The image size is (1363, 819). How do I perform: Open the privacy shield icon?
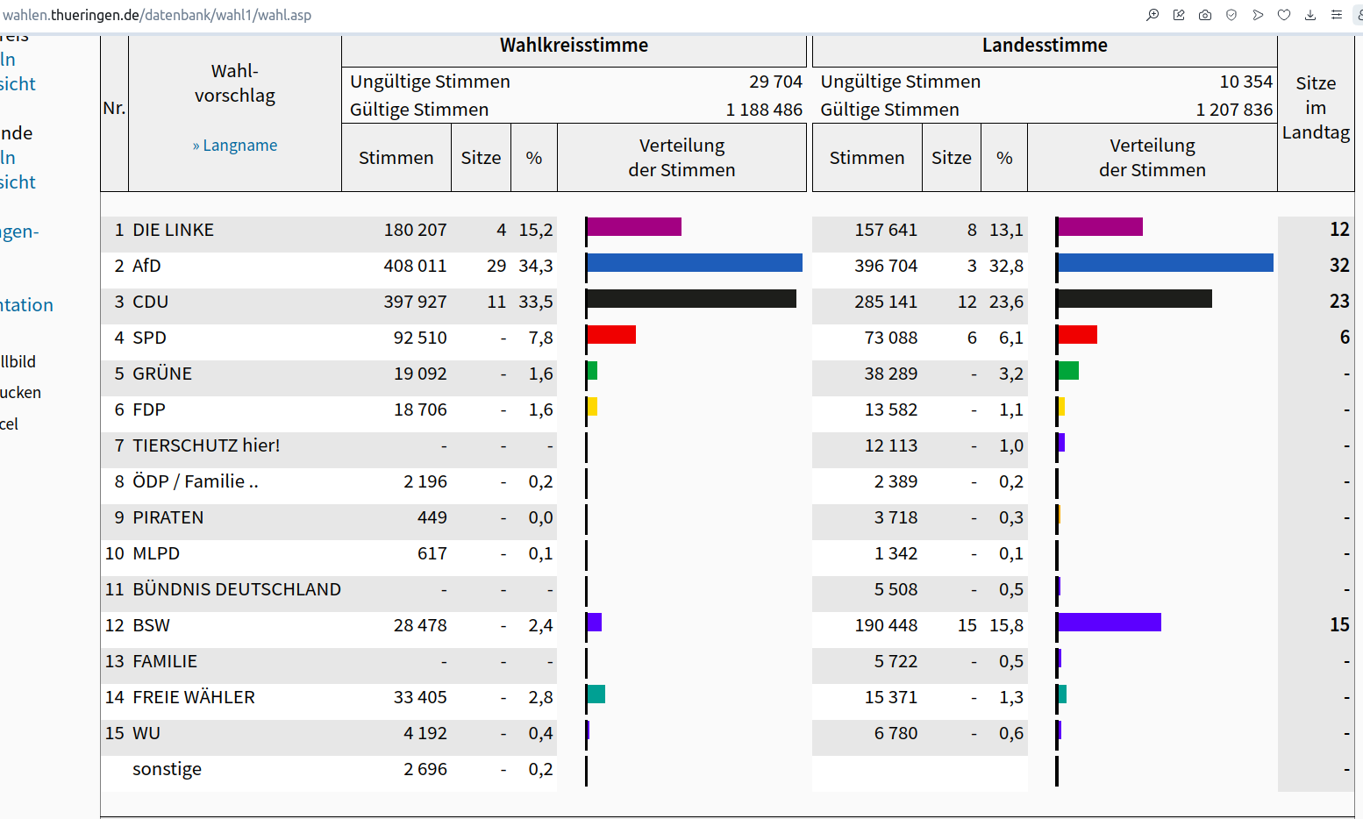coord(1231,15)
